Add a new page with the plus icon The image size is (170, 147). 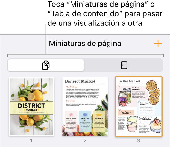(158, 43)
